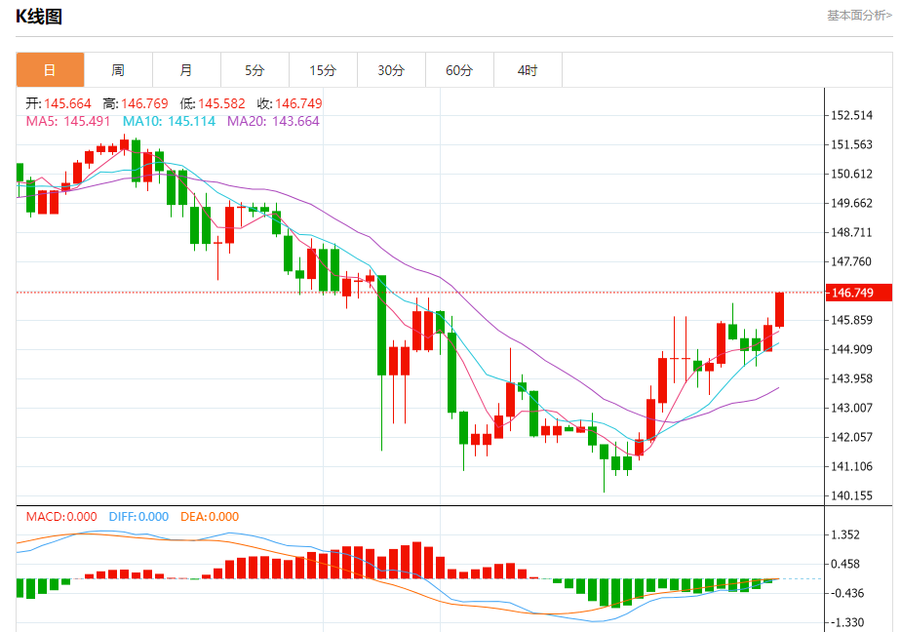The image size is (901, 632).
Task: Click the 144.909 price axis label
Action: pyautogui.click(x=851, y=349)
